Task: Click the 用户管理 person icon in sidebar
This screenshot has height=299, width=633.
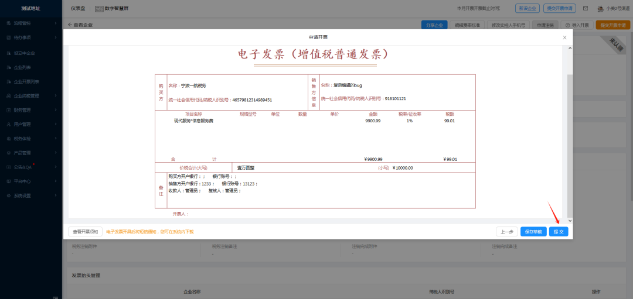Action: tap(8, 124)
